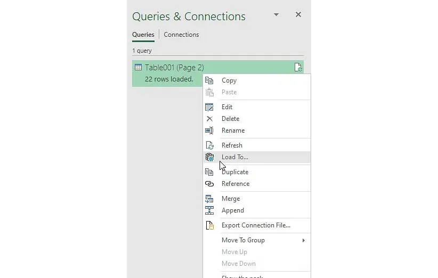The width and height of the screenshot is (438, 278).
Task: Click the table icon beside Table001
Action: click(138, 68)
